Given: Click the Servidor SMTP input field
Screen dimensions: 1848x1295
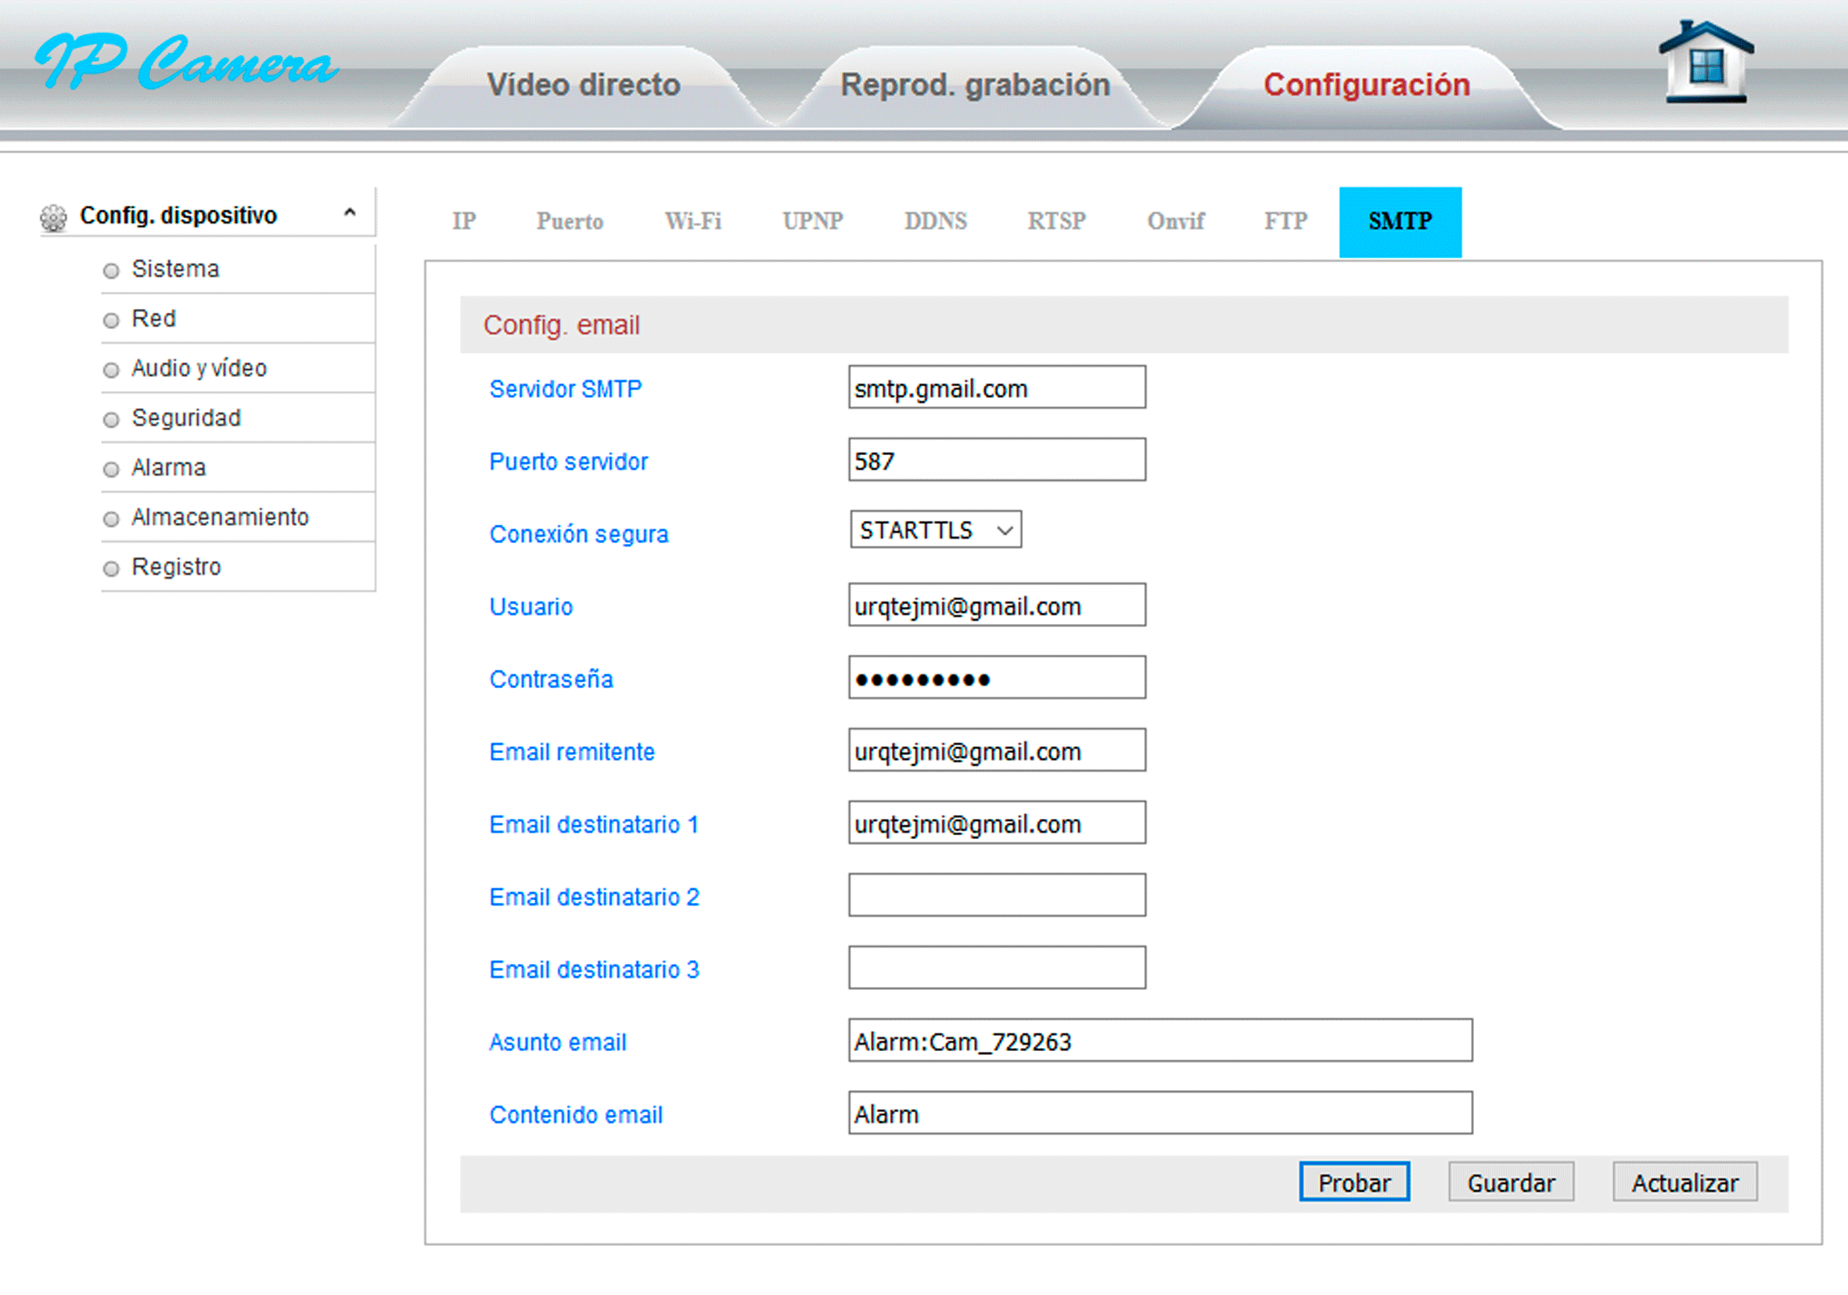Looking at the screenshot, I should [997, 389].
